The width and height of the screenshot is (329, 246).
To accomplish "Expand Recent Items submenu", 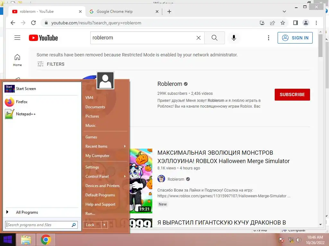I will point(105,146).
